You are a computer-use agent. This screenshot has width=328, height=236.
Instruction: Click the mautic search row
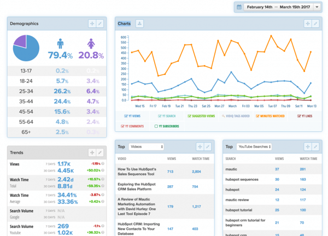tap(272, 169)
